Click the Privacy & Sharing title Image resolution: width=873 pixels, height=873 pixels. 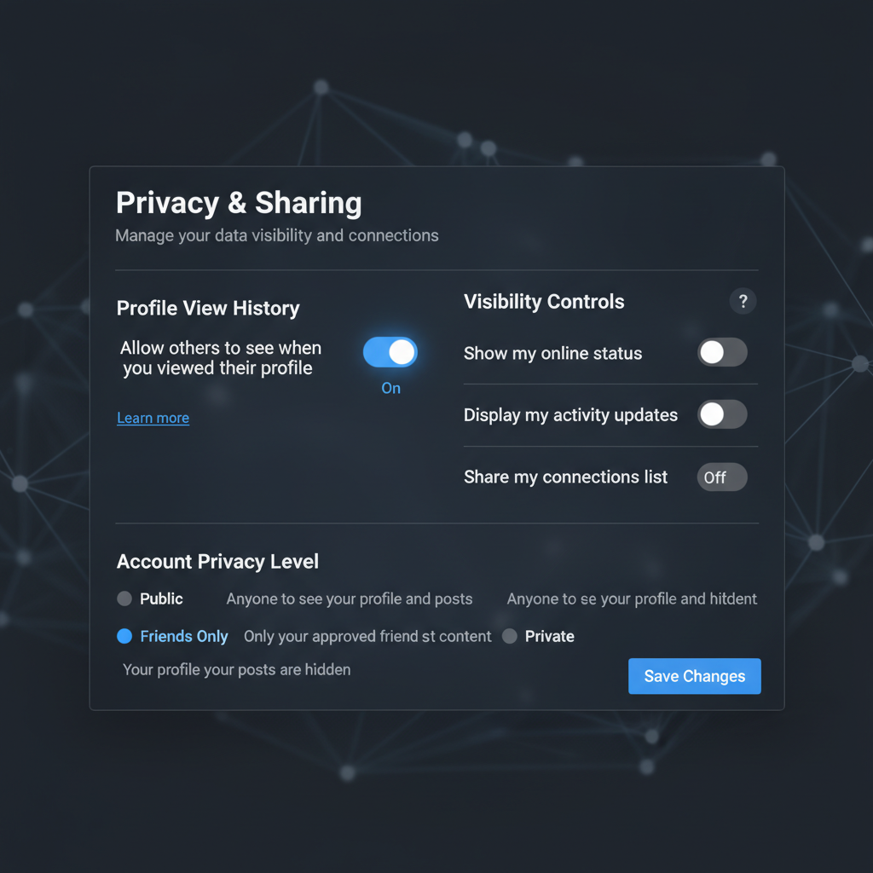tap(239, 203)
